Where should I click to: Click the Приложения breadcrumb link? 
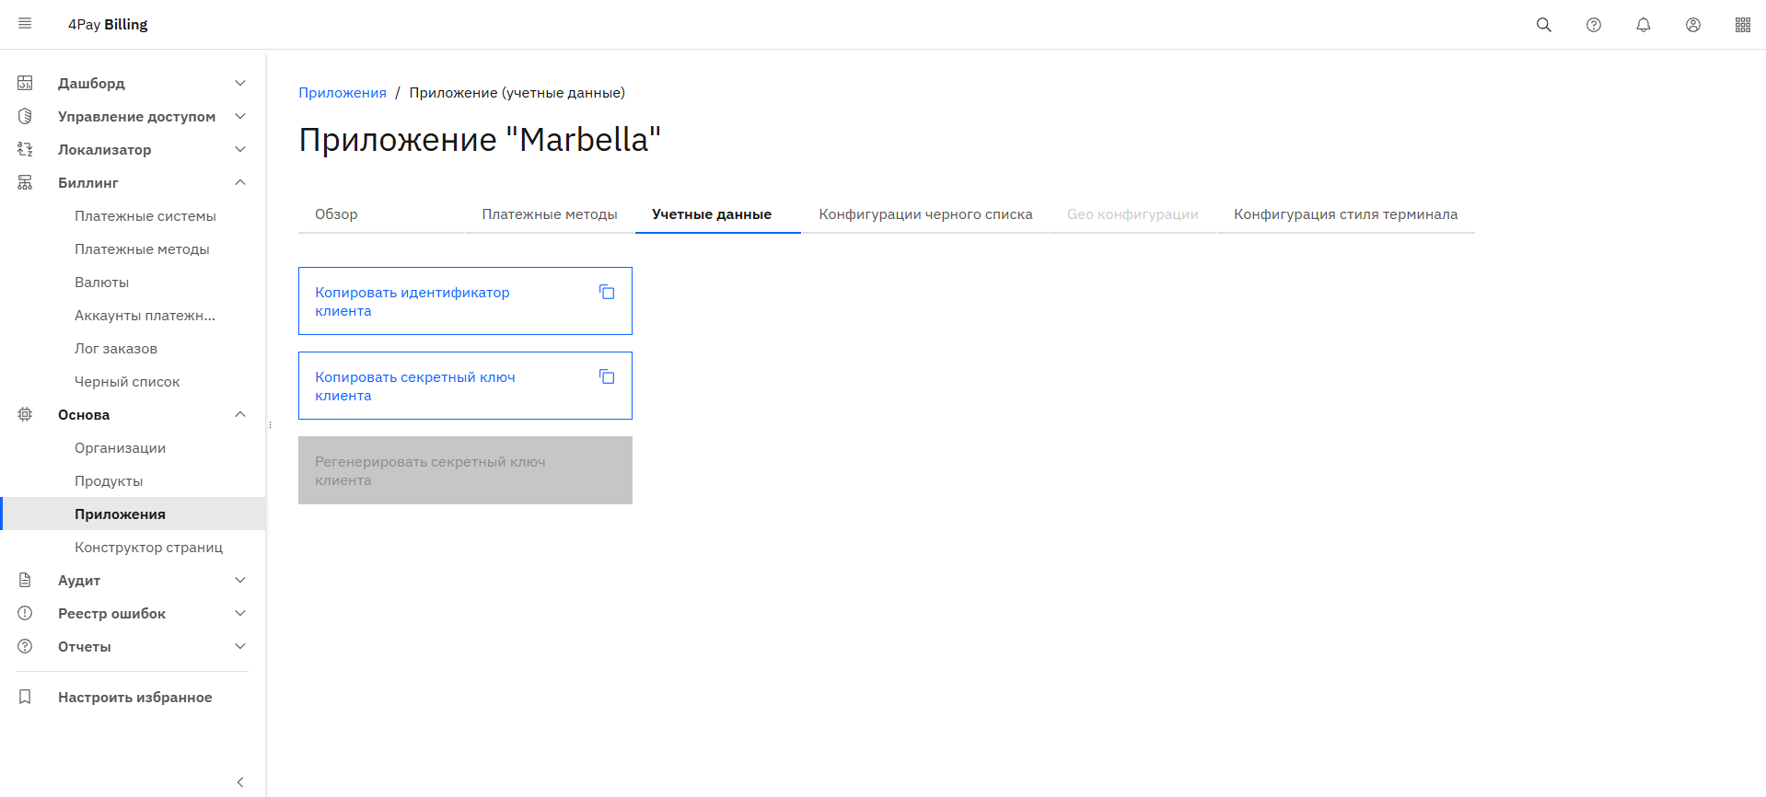(342, 93)
